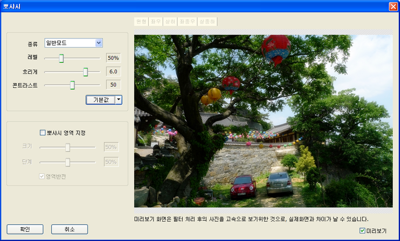Toggle the 영역반전 checkbox

click(42, 176)
